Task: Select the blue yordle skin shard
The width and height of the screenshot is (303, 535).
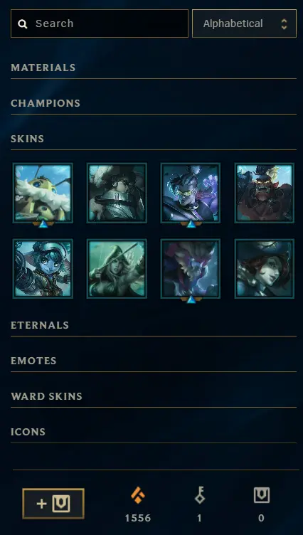Action: pyautogui.click(x=43, y=269)
